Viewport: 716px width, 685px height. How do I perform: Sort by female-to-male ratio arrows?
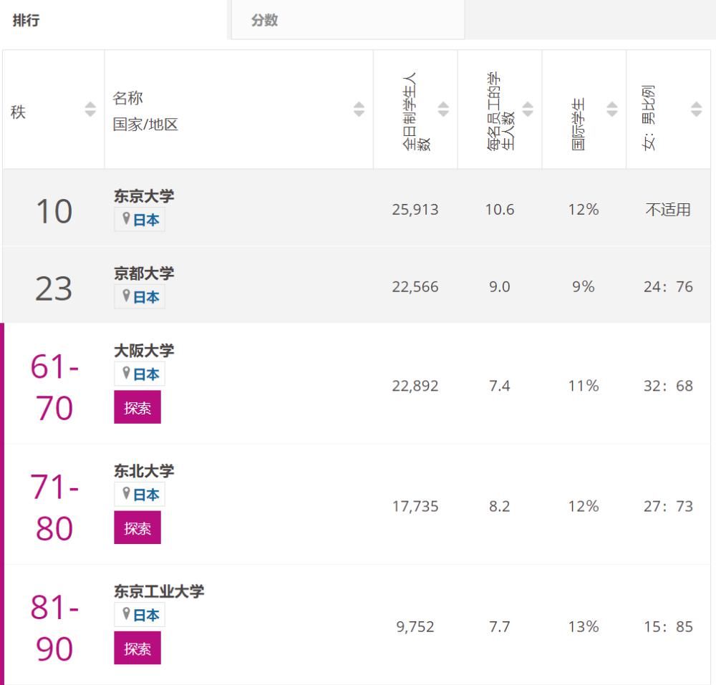tap(697, 110)
